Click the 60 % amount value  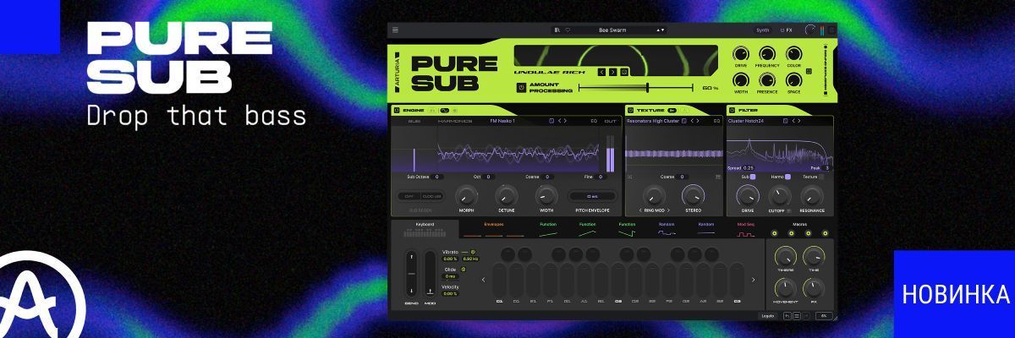click(x=710, y=88)
